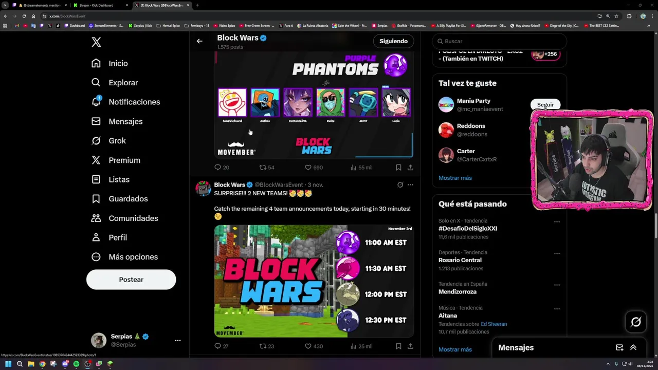This screenshot has height=370, width=658.
Task: Click the X logo in sidebar
Action: pyautogui.click(x=96, y=42)
